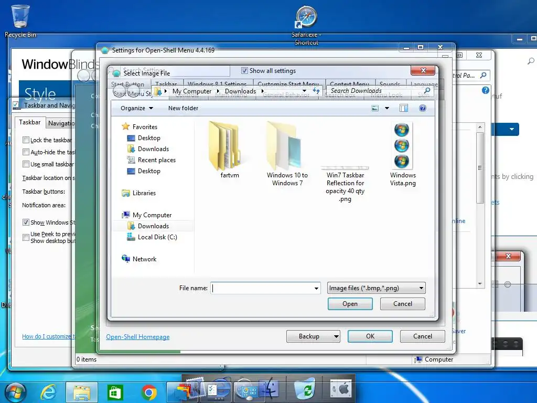Image resolution: width=537 pixels, height=403 pixels.
Task: Enable Lock the taskbar checkbox
Action: point(26,140)
